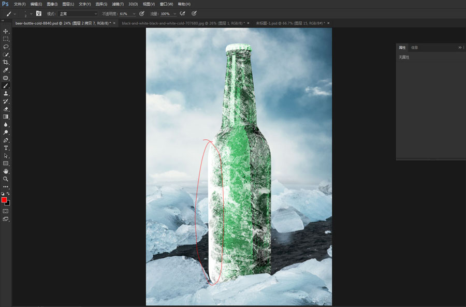This screenshot has width=466, height=307.
Task: Open the 不透明度 opacity dropdown
Action: [x=134, y=13]
